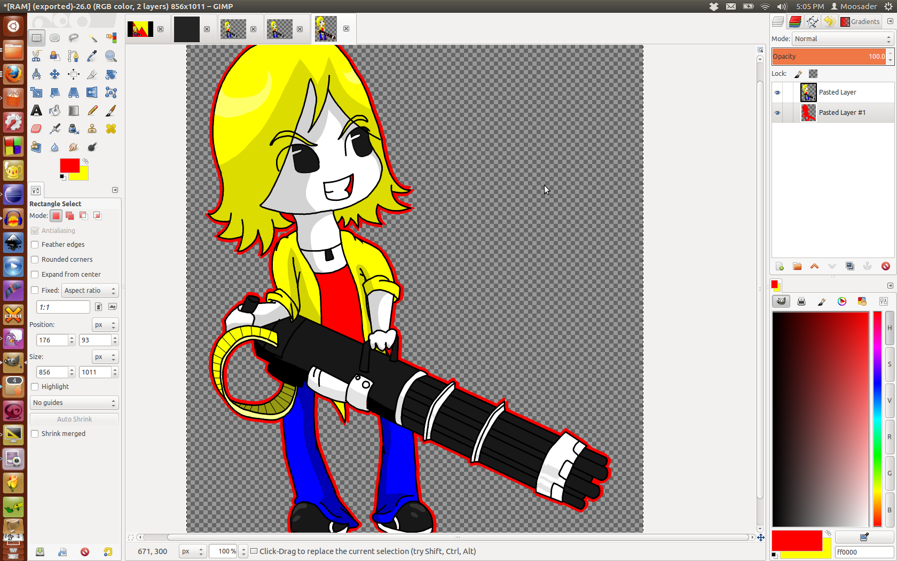Pick the Pencil tool

click(x=92, y=111)
